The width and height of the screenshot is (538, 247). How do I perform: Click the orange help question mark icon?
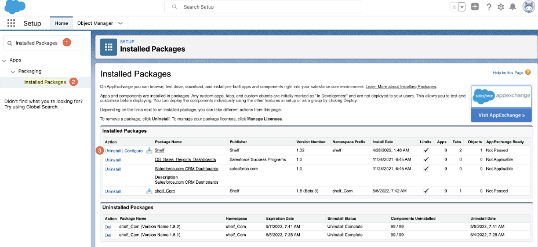coord(528,72)
